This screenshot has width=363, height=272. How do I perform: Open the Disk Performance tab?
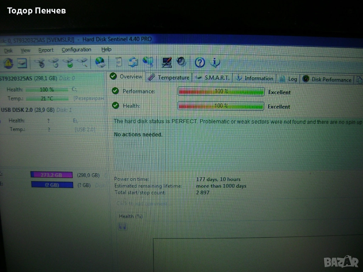tap(327, 79)
